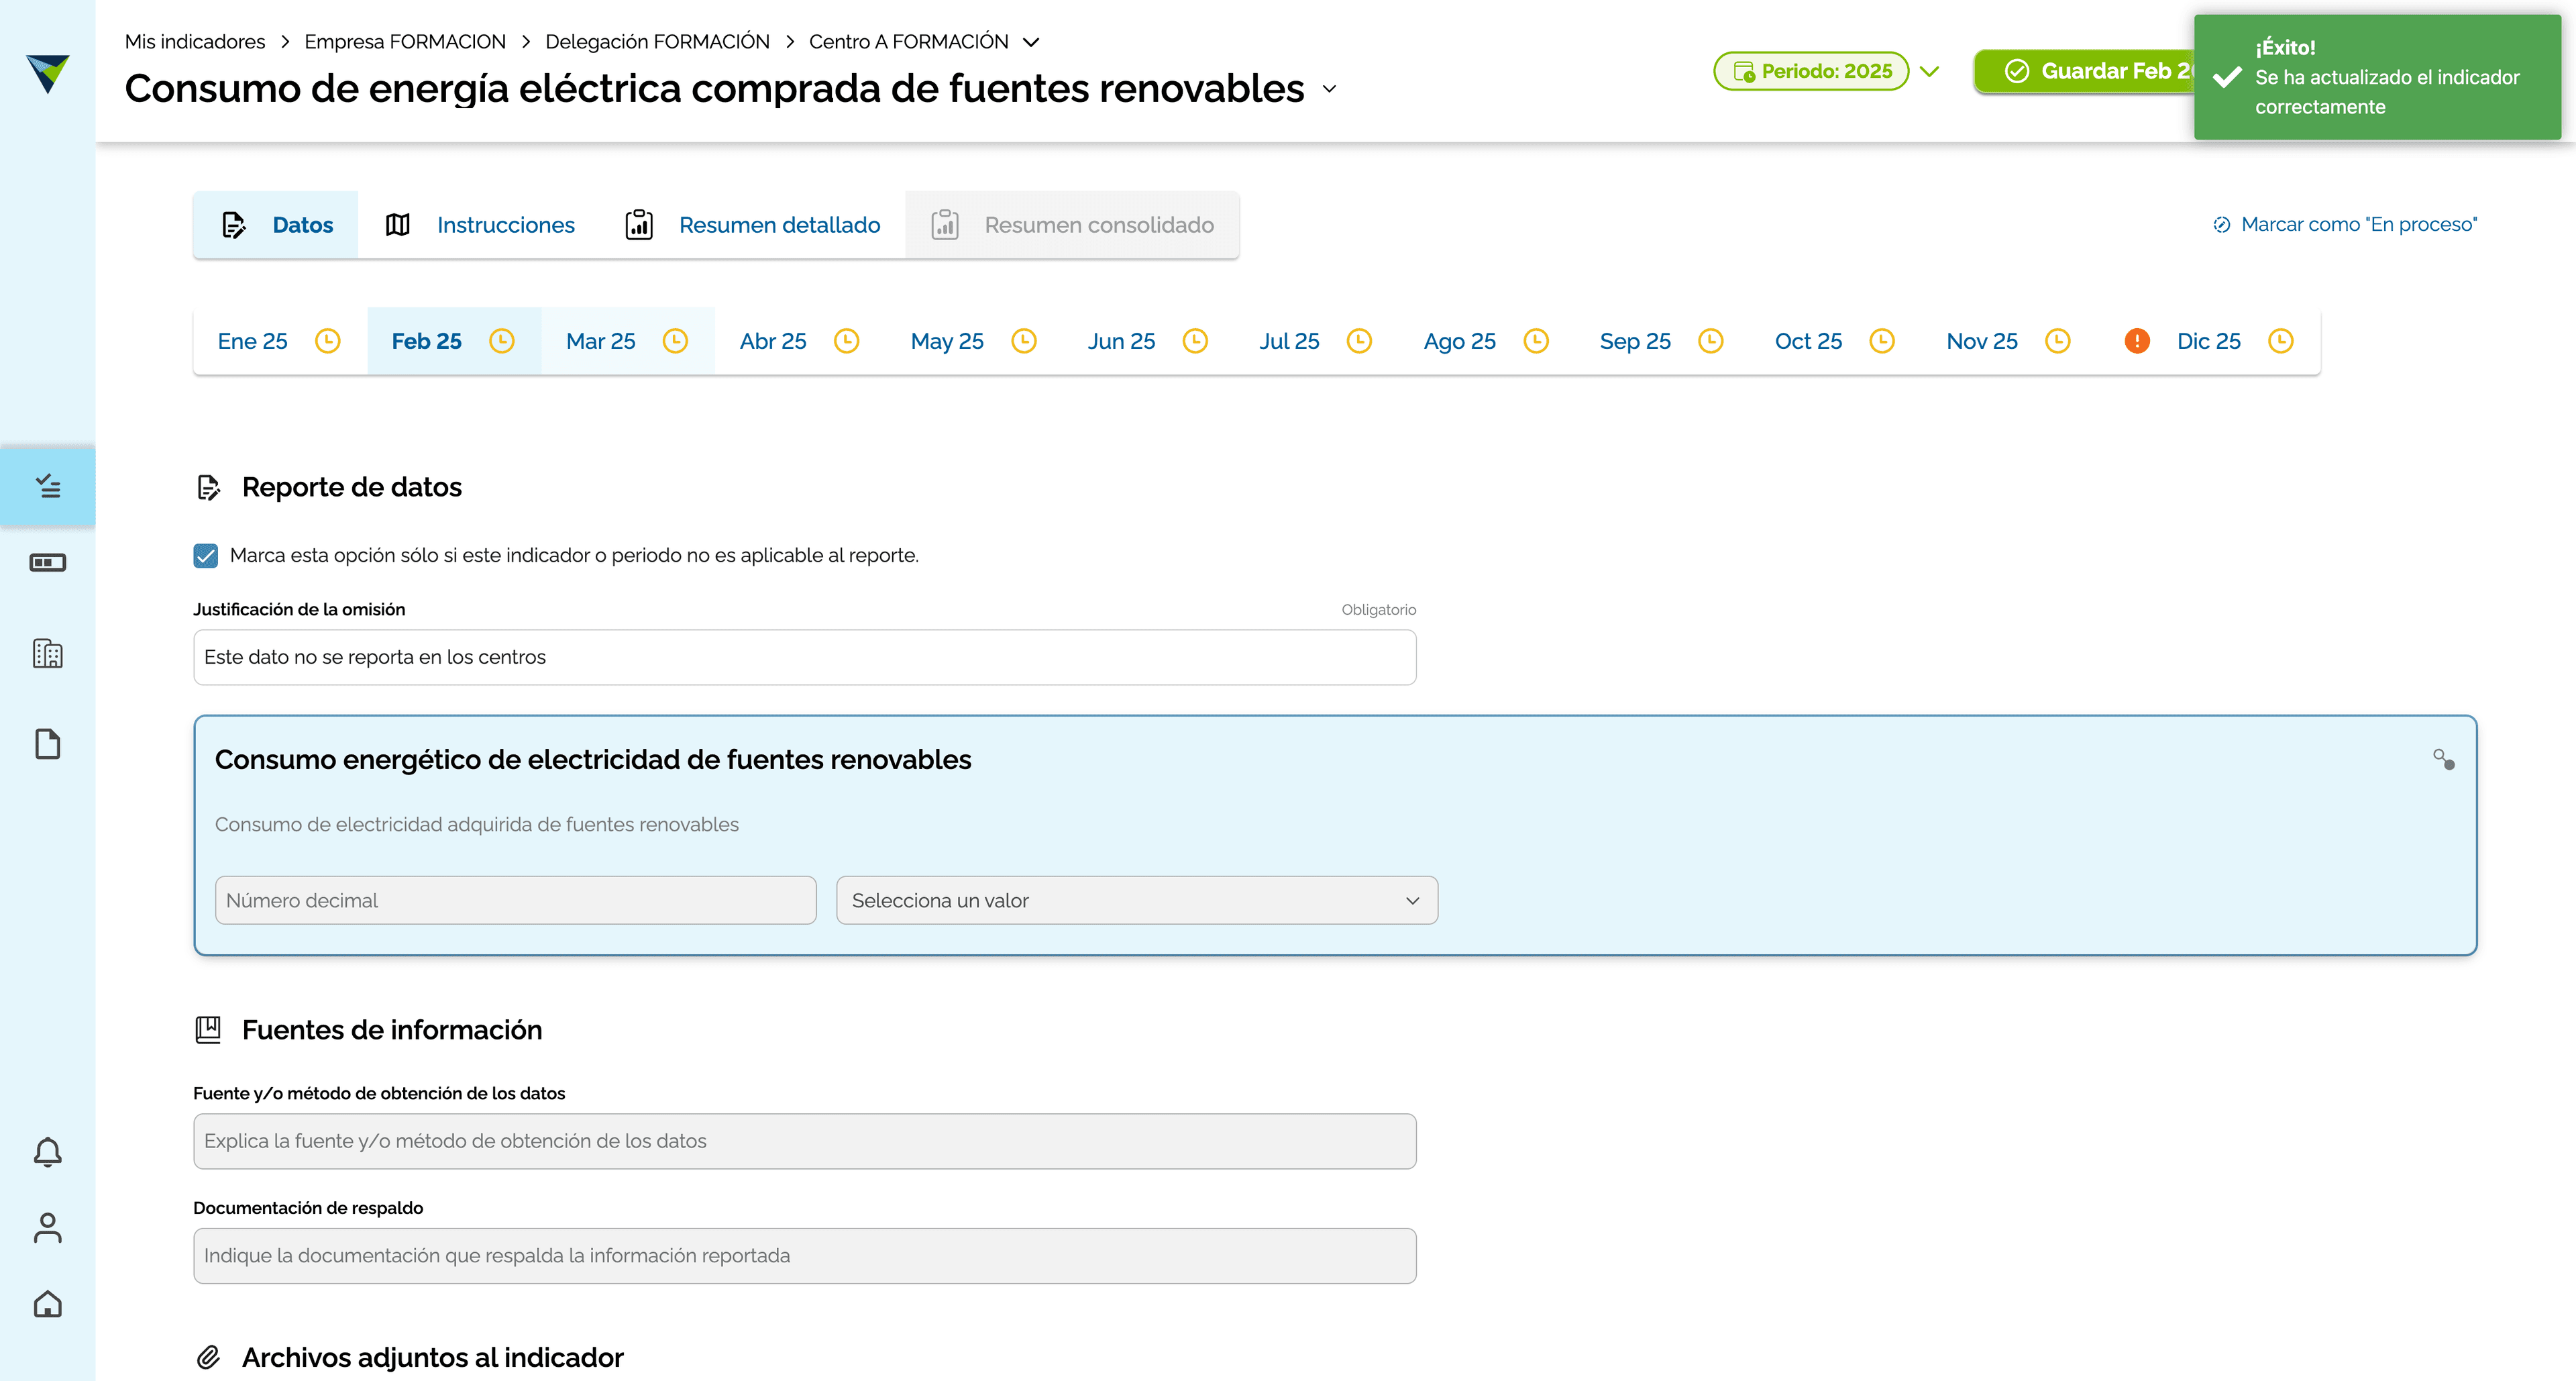This screenshot has height=1381, width=2576.
Task: Click the Documentación de respaldo field
Action: point(805,1256)
